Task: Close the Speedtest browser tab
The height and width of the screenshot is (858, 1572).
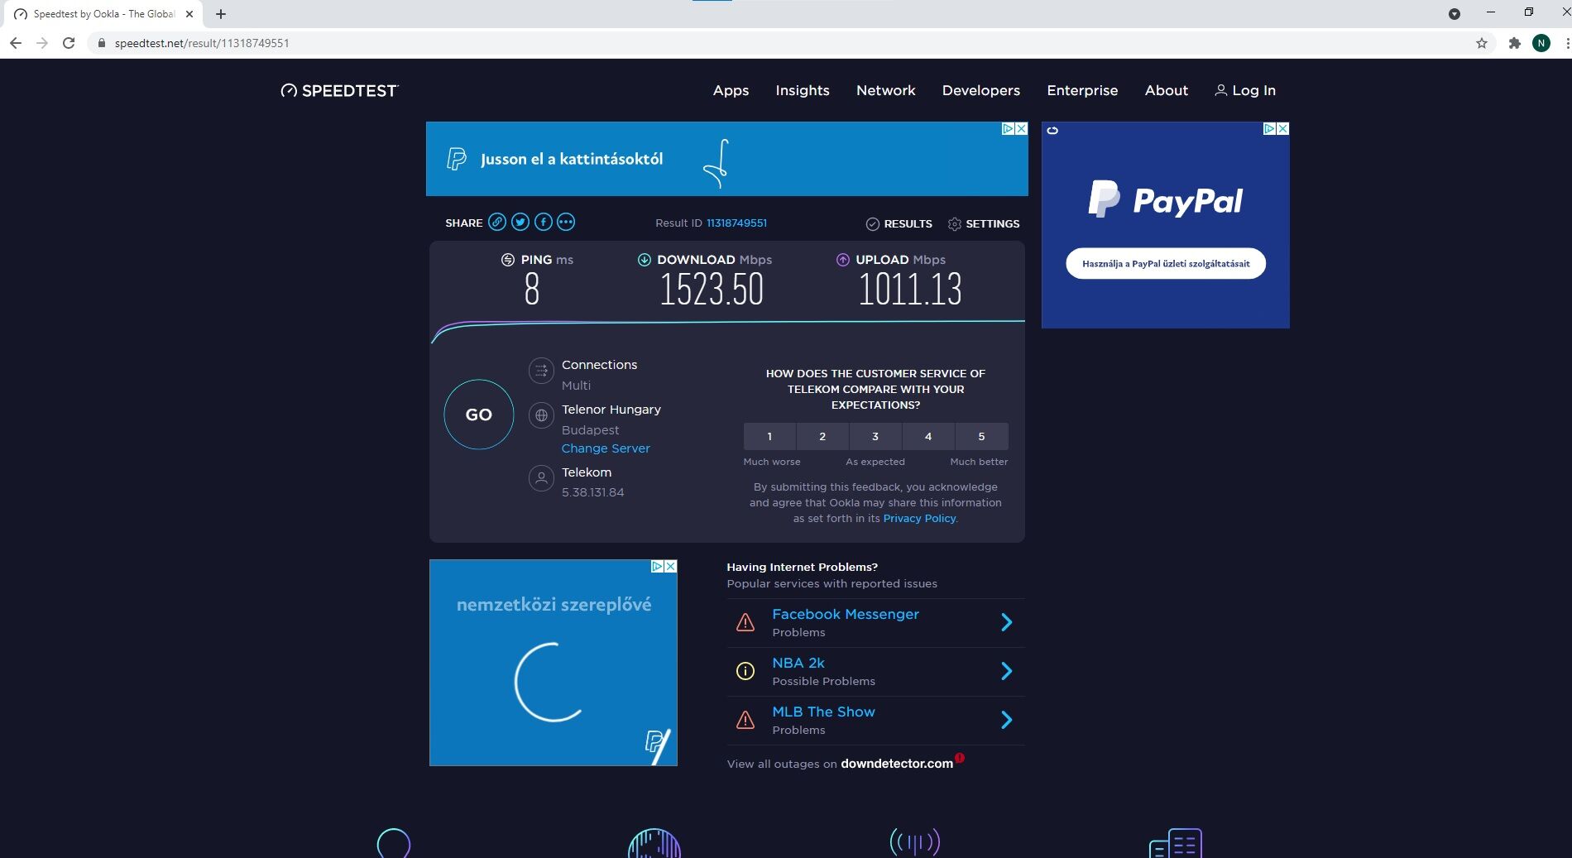Action: pyautogui.click(x=189, y=14)
